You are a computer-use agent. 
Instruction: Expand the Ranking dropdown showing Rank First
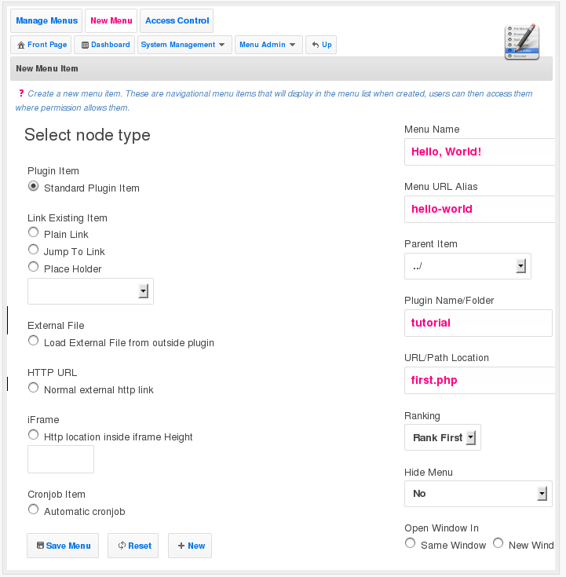pyautogui.click(x=442, y=437)
